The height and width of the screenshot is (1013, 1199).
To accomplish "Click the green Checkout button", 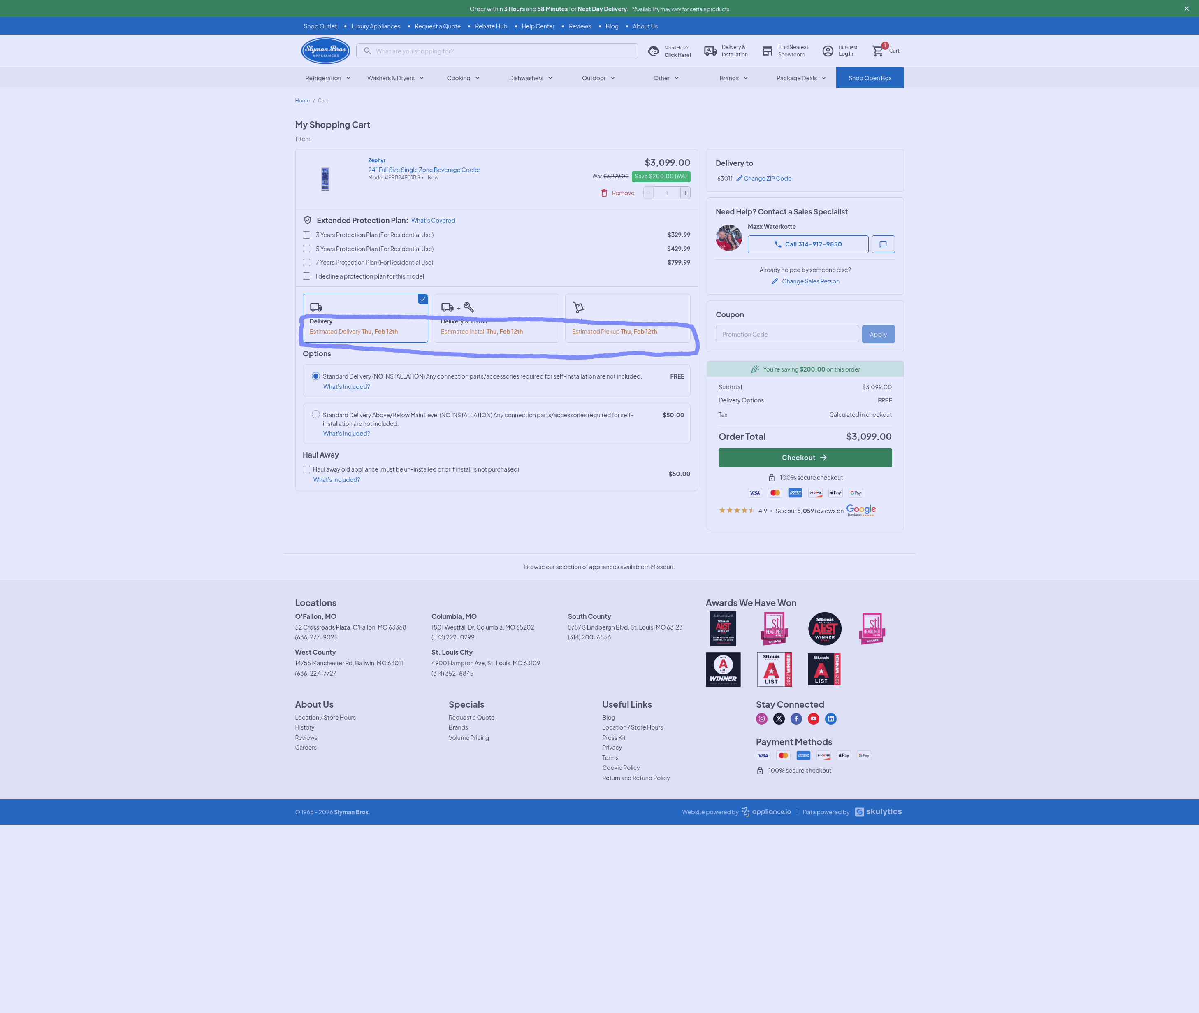I will point(805,458).
